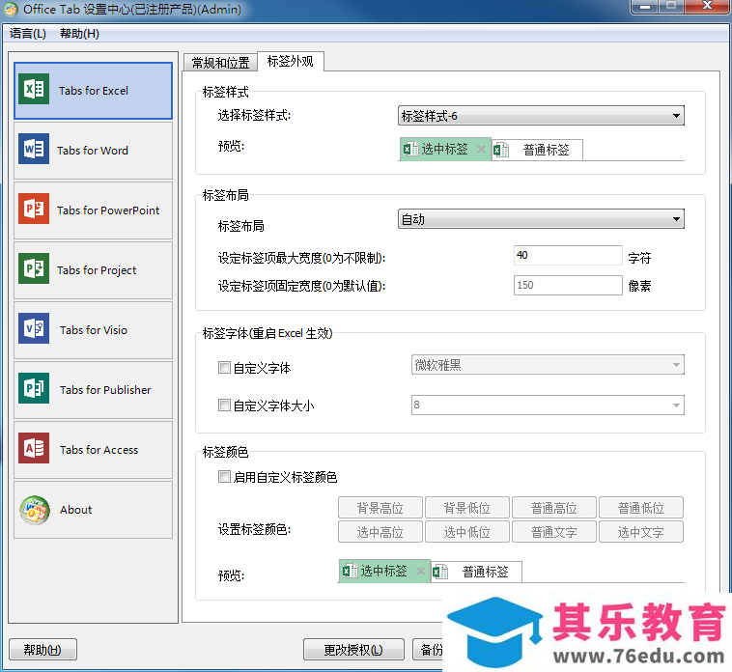Open the 帮助(H) menu
This screenshot has height=672, width=732.
(79, 34)
